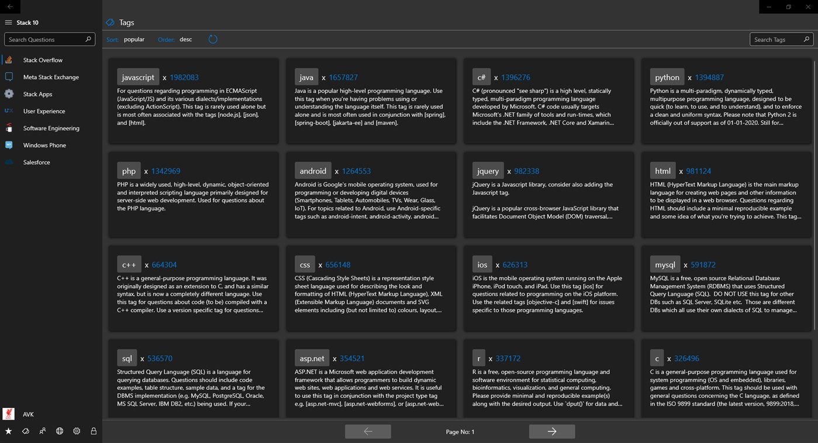
Task: Focus the Search Questions input field
Action: click(50, 39)
